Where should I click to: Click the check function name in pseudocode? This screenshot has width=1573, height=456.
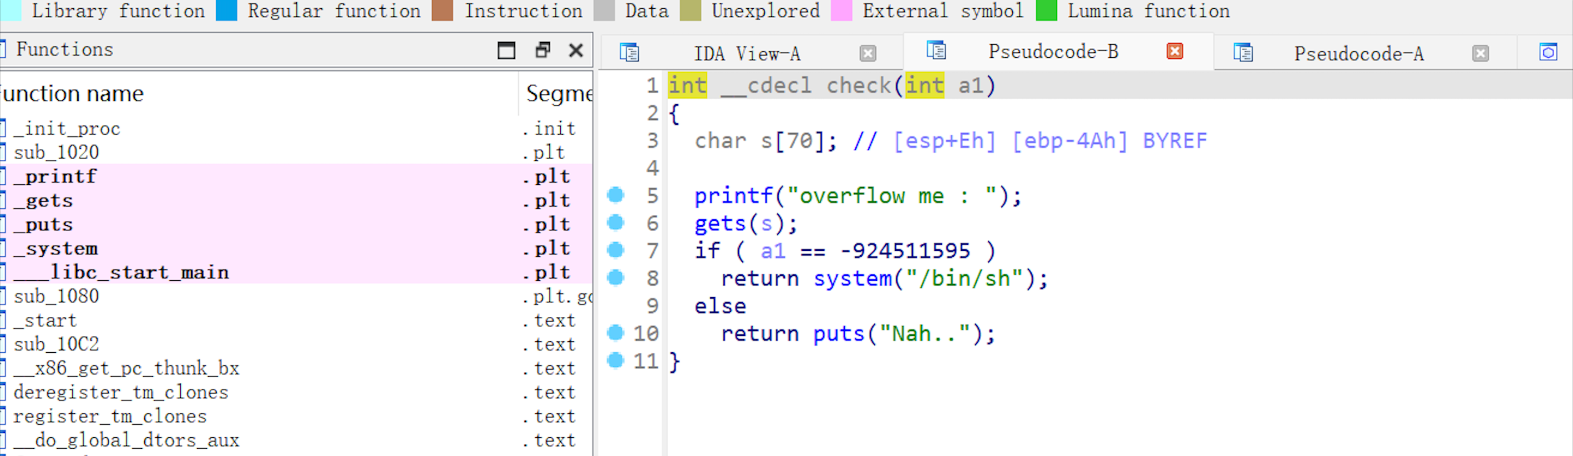[858, 86]
